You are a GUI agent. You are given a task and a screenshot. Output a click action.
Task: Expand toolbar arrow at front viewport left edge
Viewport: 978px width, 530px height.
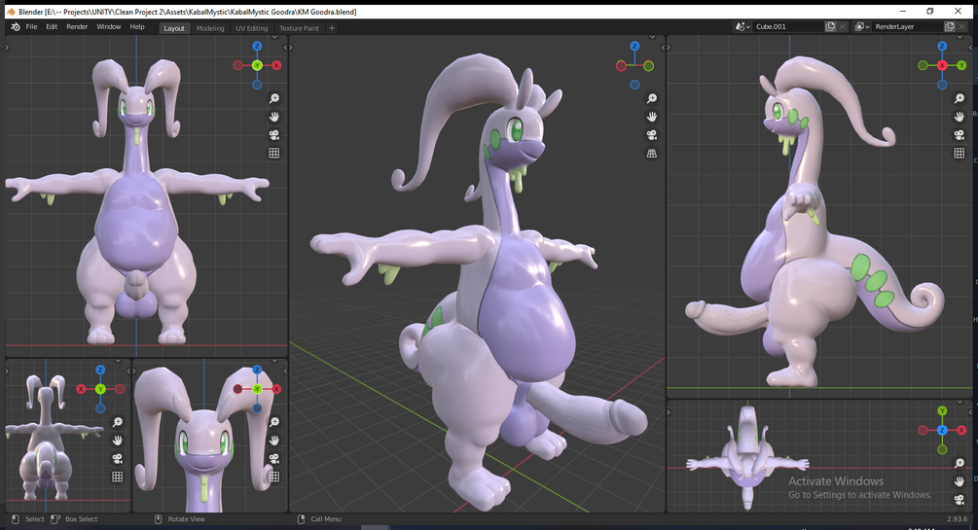pyautogui.click(x=8, y=48)
